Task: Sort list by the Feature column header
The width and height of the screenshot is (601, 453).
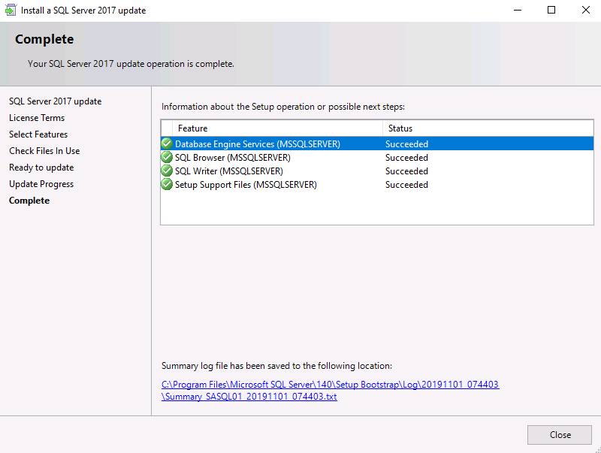Action: click(277, 128)
